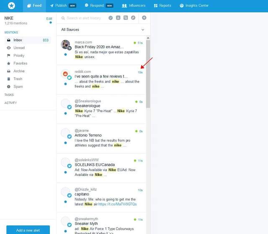The image size is (268, 234).
Task: Click the Reports dashboard icon
Action: point(155,5)
